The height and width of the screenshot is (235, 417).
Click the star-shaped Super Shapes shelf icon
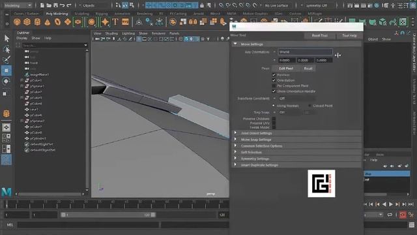105,22
